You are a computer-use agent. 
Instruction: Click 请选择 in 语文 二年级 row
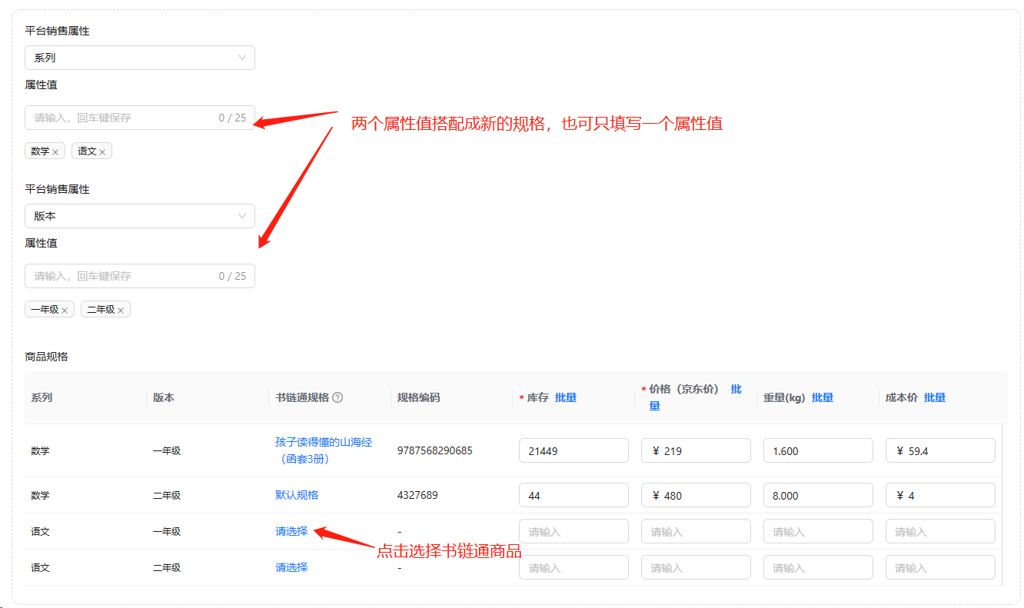(x=291, y=567)
